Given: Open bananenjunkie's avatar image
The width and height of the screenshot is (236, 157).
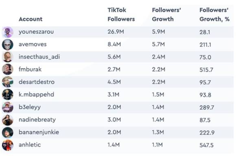Looking at the screenshot, I should (8, 133).
